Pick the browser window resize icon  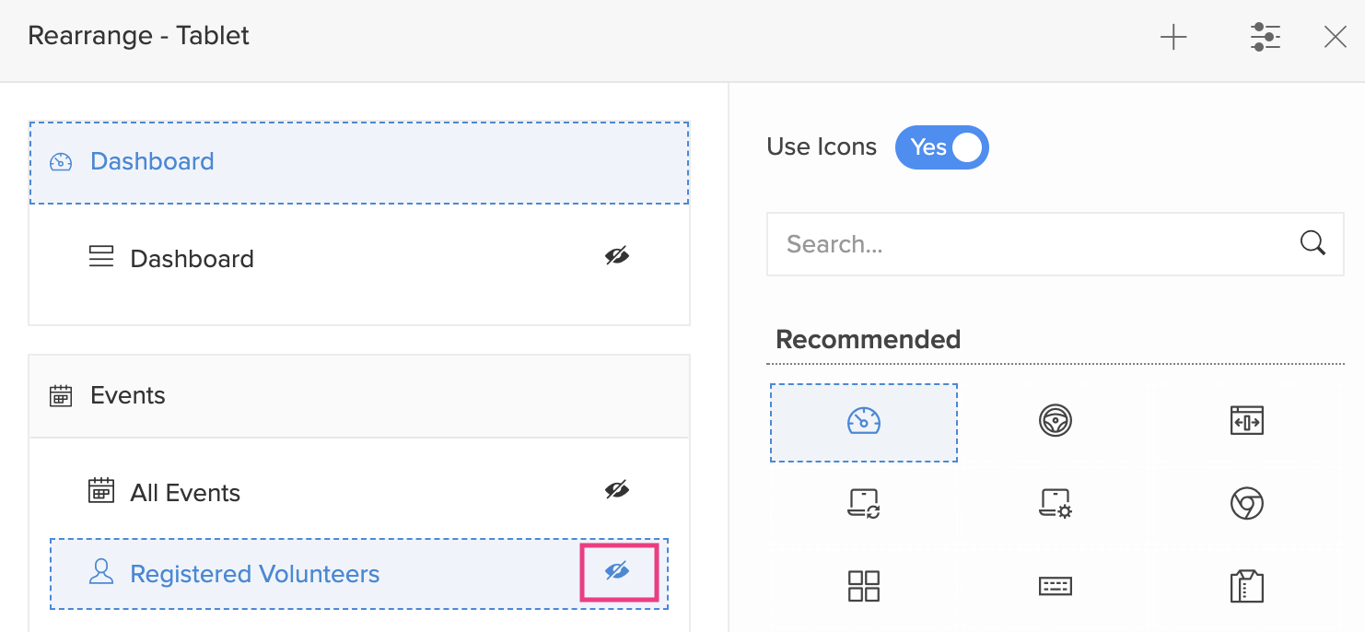tap(1246, 422)
